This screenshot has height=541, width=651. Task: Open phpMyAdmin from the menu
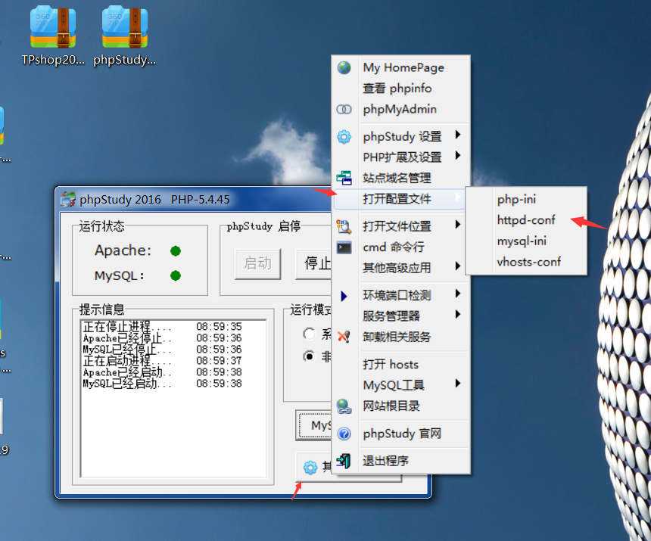pyautogui.click(x=401, y=109)
